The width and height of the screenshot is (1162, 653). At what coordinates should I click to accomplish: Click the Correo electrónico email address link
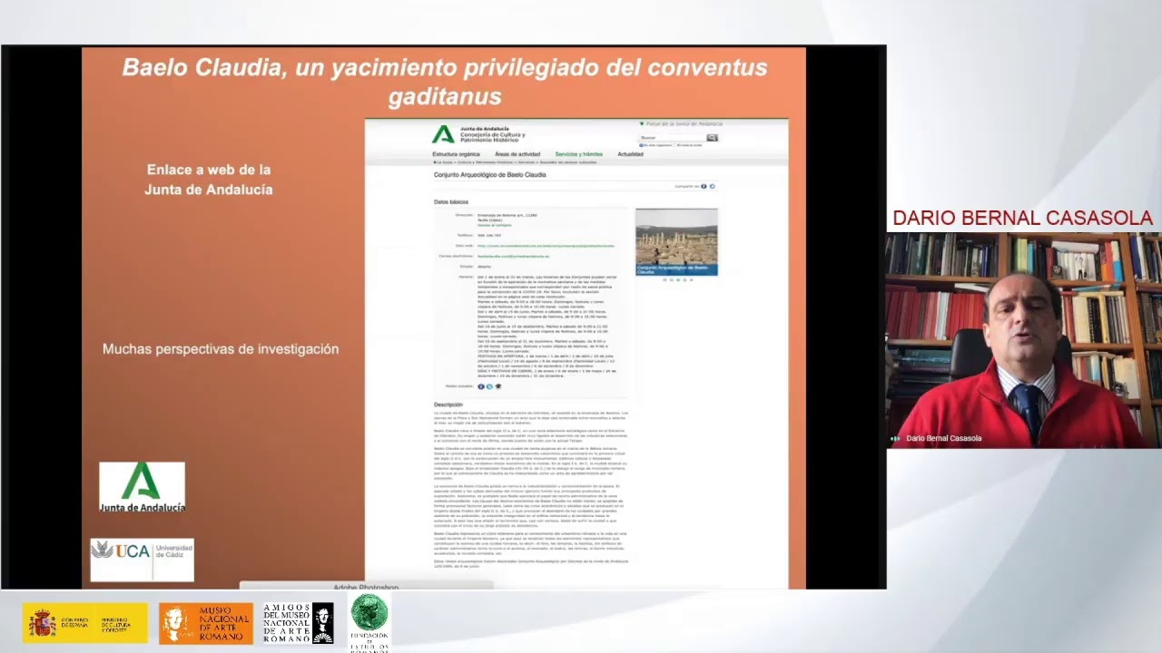click(513, 256)
